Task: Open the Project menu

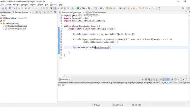Action: point(40,5)
